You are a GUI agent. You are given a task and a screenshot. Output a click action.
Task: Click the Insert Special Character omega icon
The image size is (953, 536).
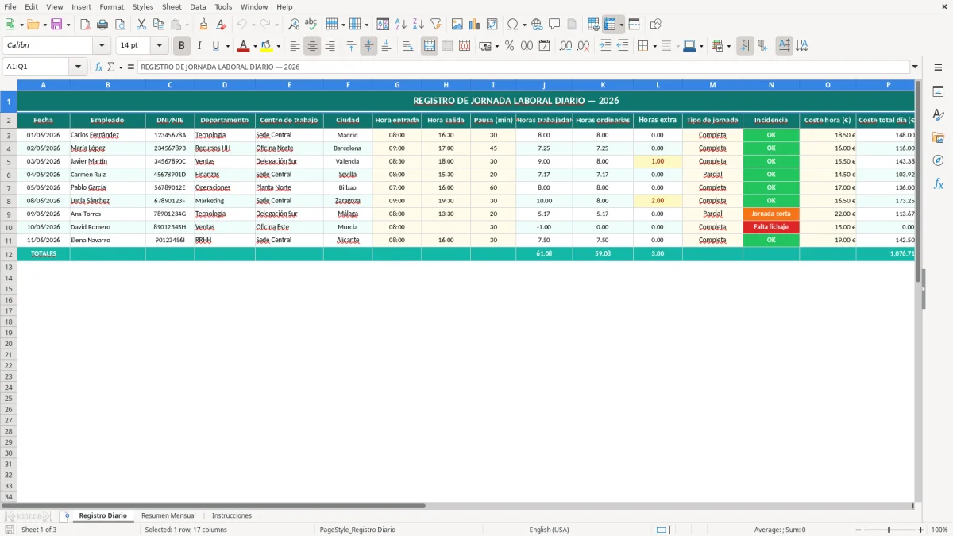click(x=513, y=25)
